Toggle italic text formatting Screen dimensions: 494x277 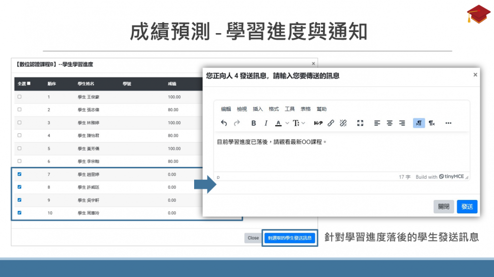coord(266,123)
